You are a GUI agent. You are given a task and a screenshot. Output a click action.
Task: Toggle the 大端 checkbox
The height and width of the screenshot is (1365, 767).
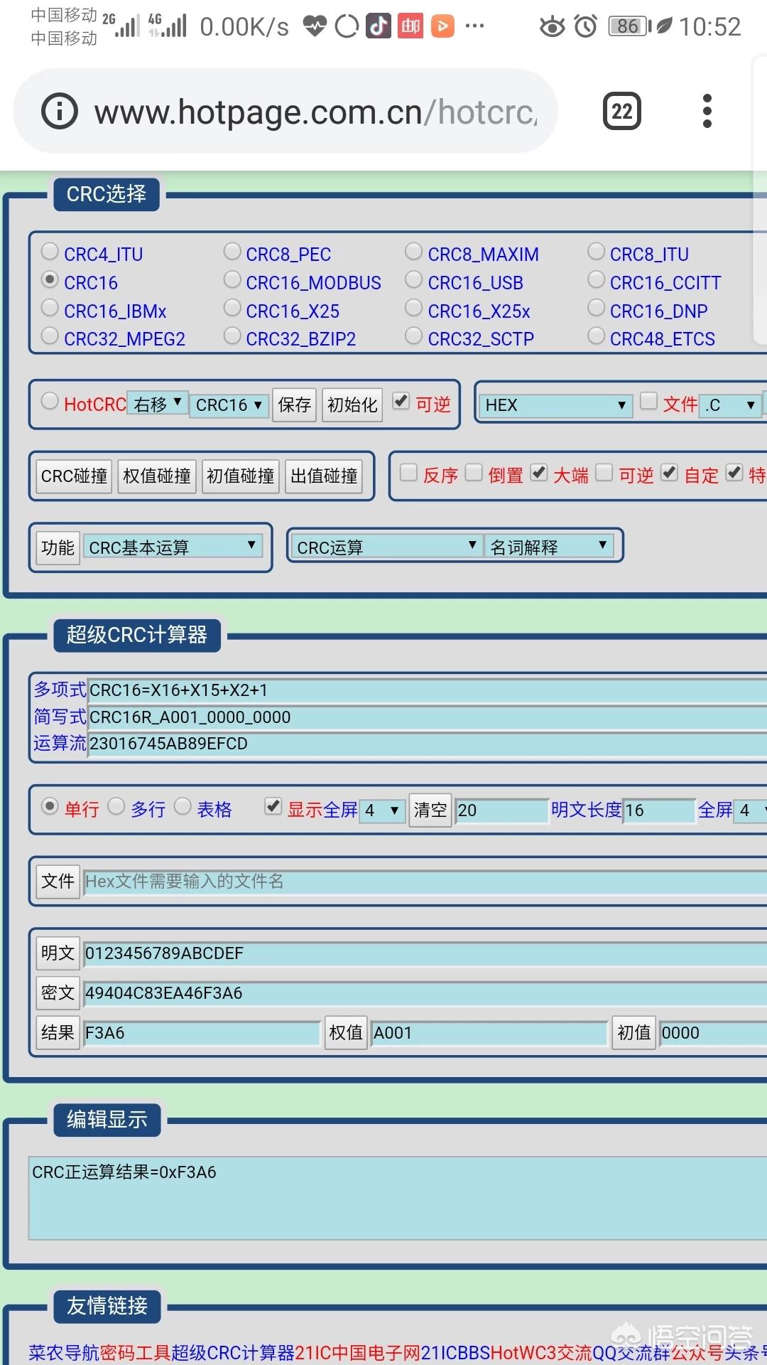point(539,473)
